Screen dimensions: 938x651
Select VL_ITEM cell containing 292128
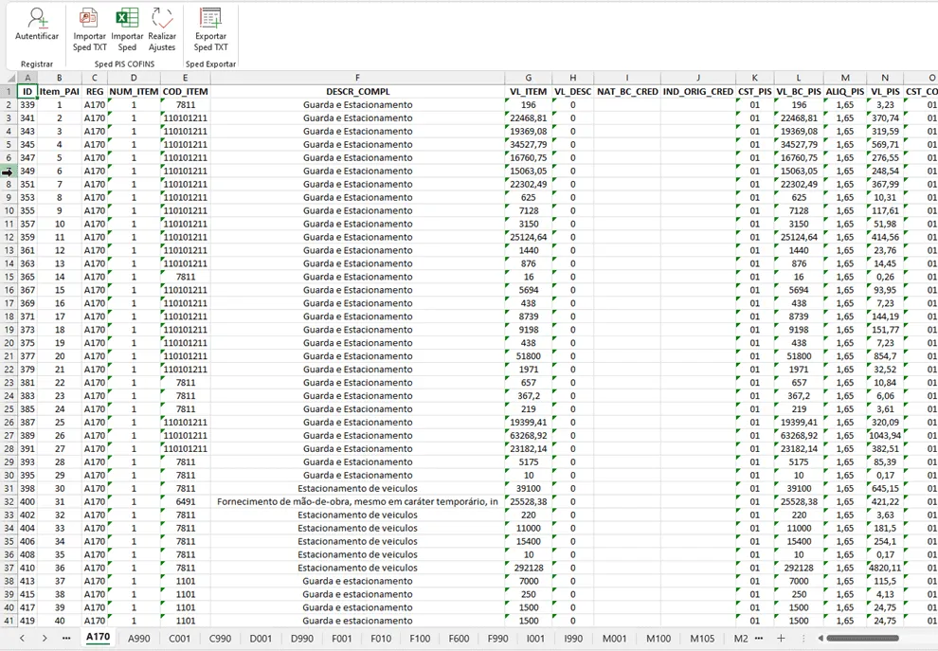click(529, 568)
